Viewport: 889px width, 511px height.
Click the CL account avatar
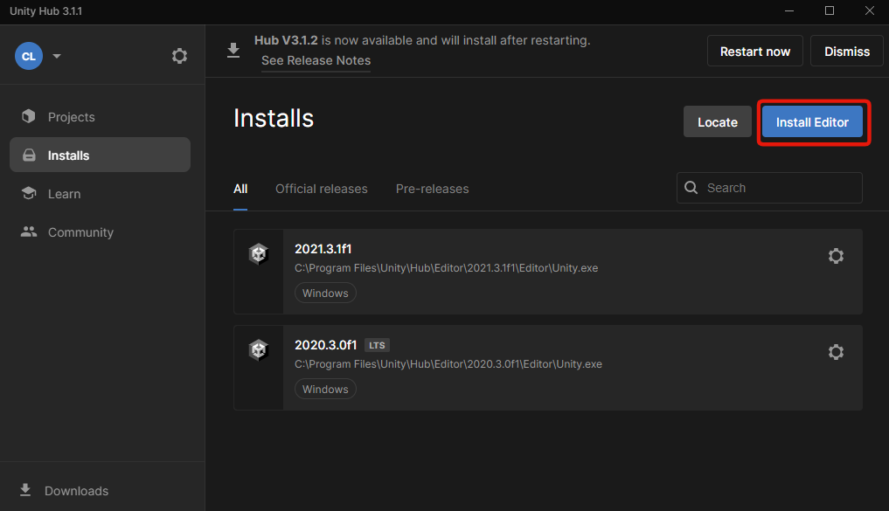pos(29,56)
